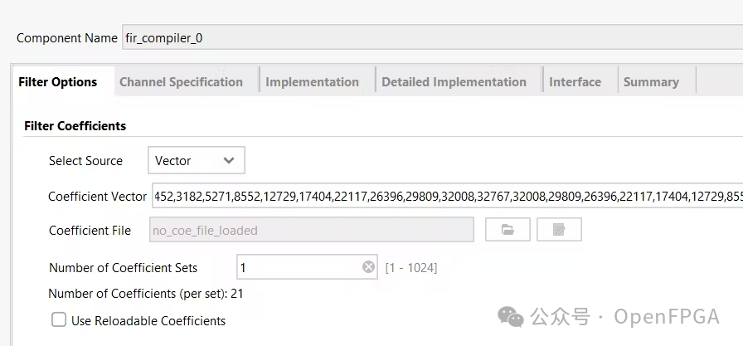Click inside the Coefficient Vector field
This screenshot has width=743, height=346.
tap(446, 197)
